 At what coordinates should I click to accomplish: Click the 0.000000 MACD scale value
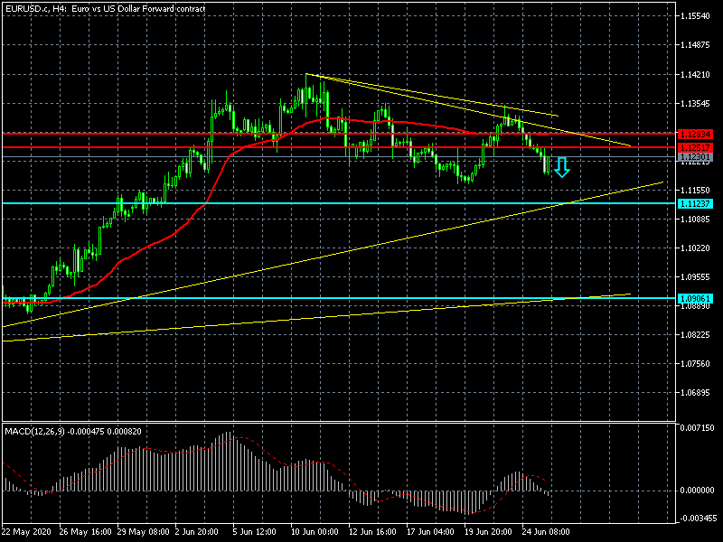[697, 491]
